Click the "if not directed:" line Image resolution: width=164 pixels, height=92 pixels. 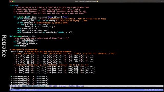pos(25,23)
